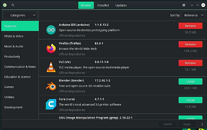Screen dimensions: 207x130
Task: Expand details with the bottom-right arrow
Action: pyautogui.click(x=202, y=124)
